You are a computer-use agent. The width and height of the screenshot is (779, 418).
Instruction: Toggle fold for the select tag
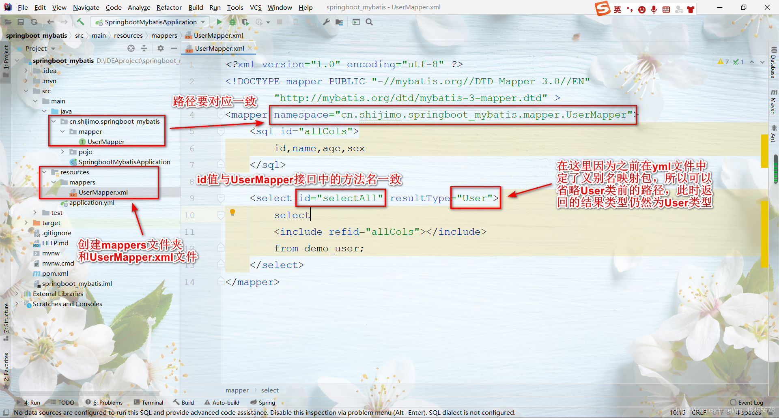point(221,198)
